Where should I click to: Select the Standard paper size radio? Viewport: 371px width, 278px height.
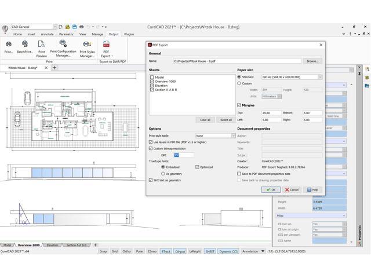239,77
